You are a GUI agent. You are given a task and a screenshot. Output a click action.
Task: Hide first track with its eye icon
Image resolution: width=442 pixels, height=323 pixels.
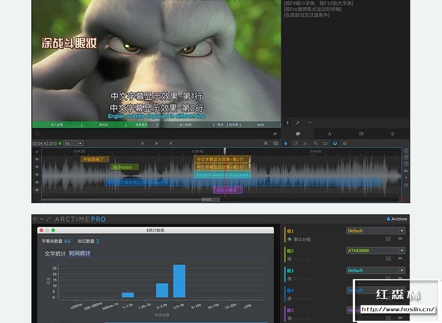pyautogui.click(x=37, y=159)
